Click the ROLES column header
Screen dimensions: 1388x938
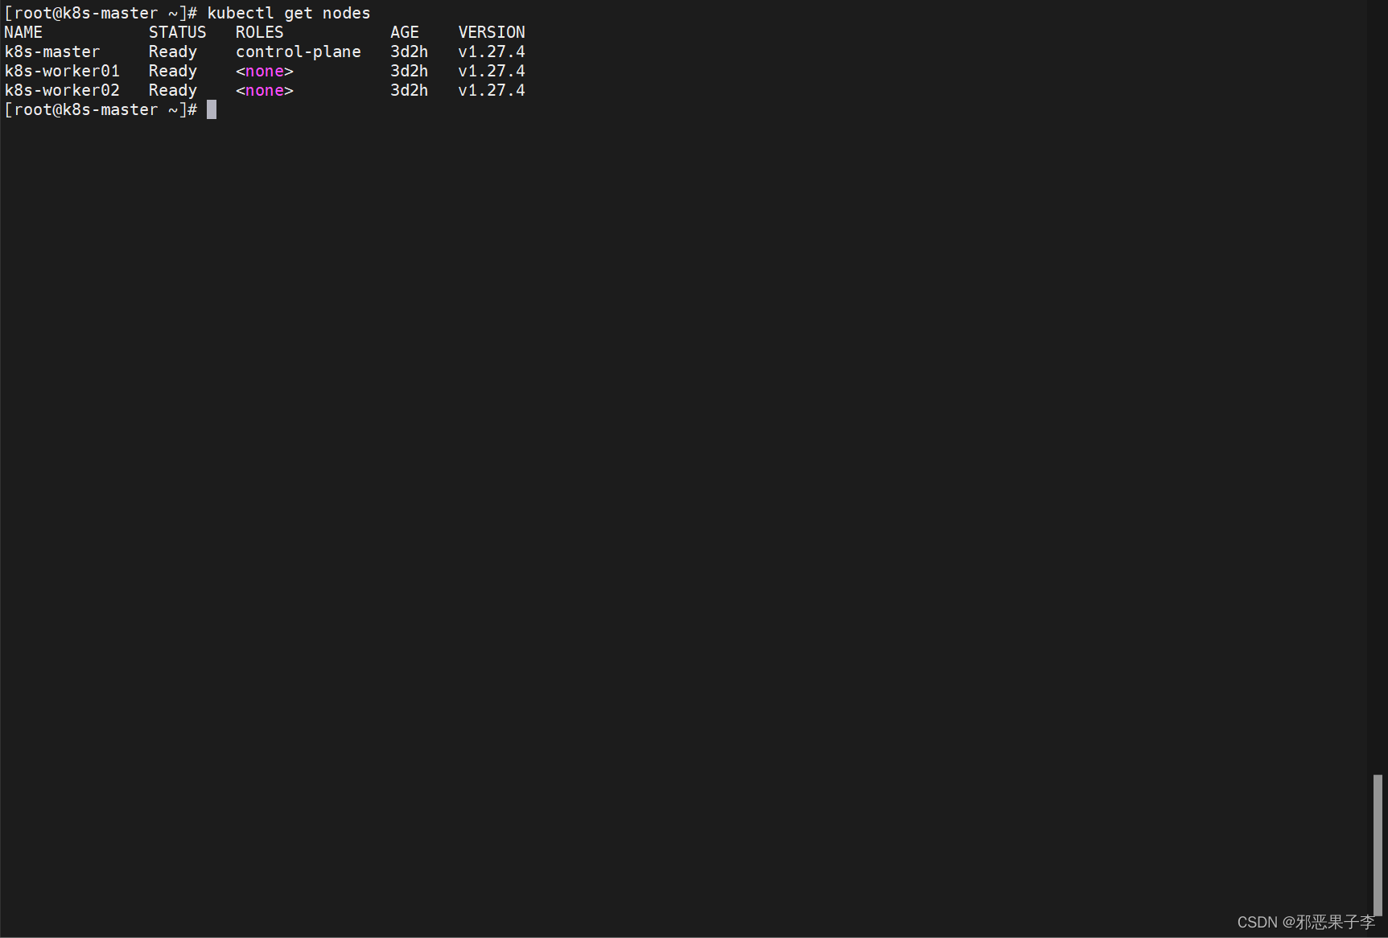tap(260, 32)
